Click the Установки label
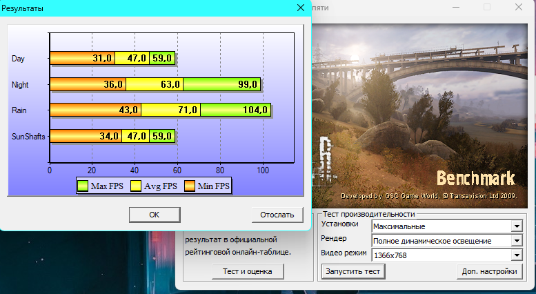The height and width of the screenshot is (294, 536). tap(340, 224)
